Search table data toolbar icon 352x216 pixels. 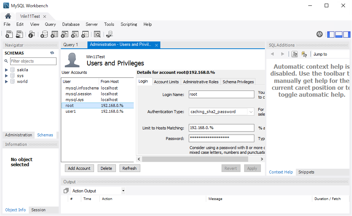pyautogui.click(x=97, y=34)
